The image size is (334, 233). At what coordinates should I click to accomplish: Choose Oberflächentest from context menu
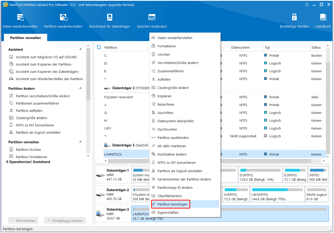coord(185,196)
